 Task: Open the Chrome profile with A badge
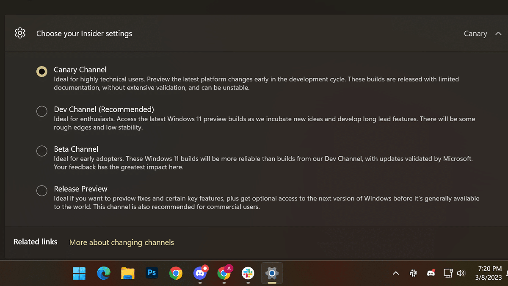click(224, 273)
